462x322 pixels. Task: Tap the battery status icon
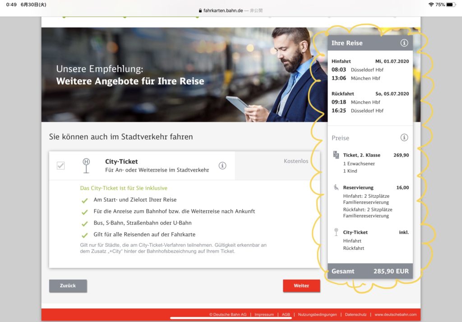[x=451, y=5]
